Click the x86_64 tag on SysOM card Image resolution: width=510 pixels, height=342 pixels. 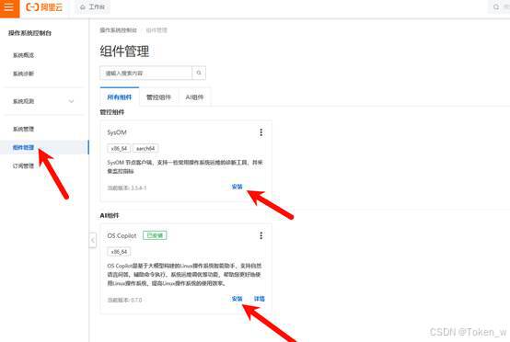[119, 148]
